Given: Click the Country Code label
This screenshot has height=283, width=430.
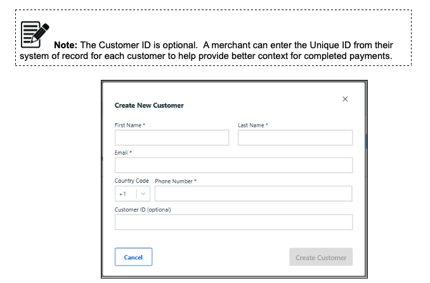Looking at the screenshot, I should point(131,181).
